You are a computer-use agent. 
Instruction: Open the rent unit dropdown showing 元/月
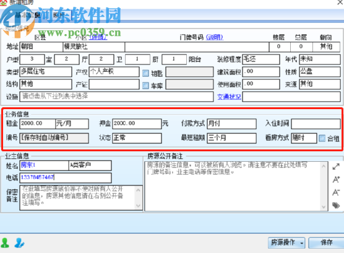(x=72, y=124)
